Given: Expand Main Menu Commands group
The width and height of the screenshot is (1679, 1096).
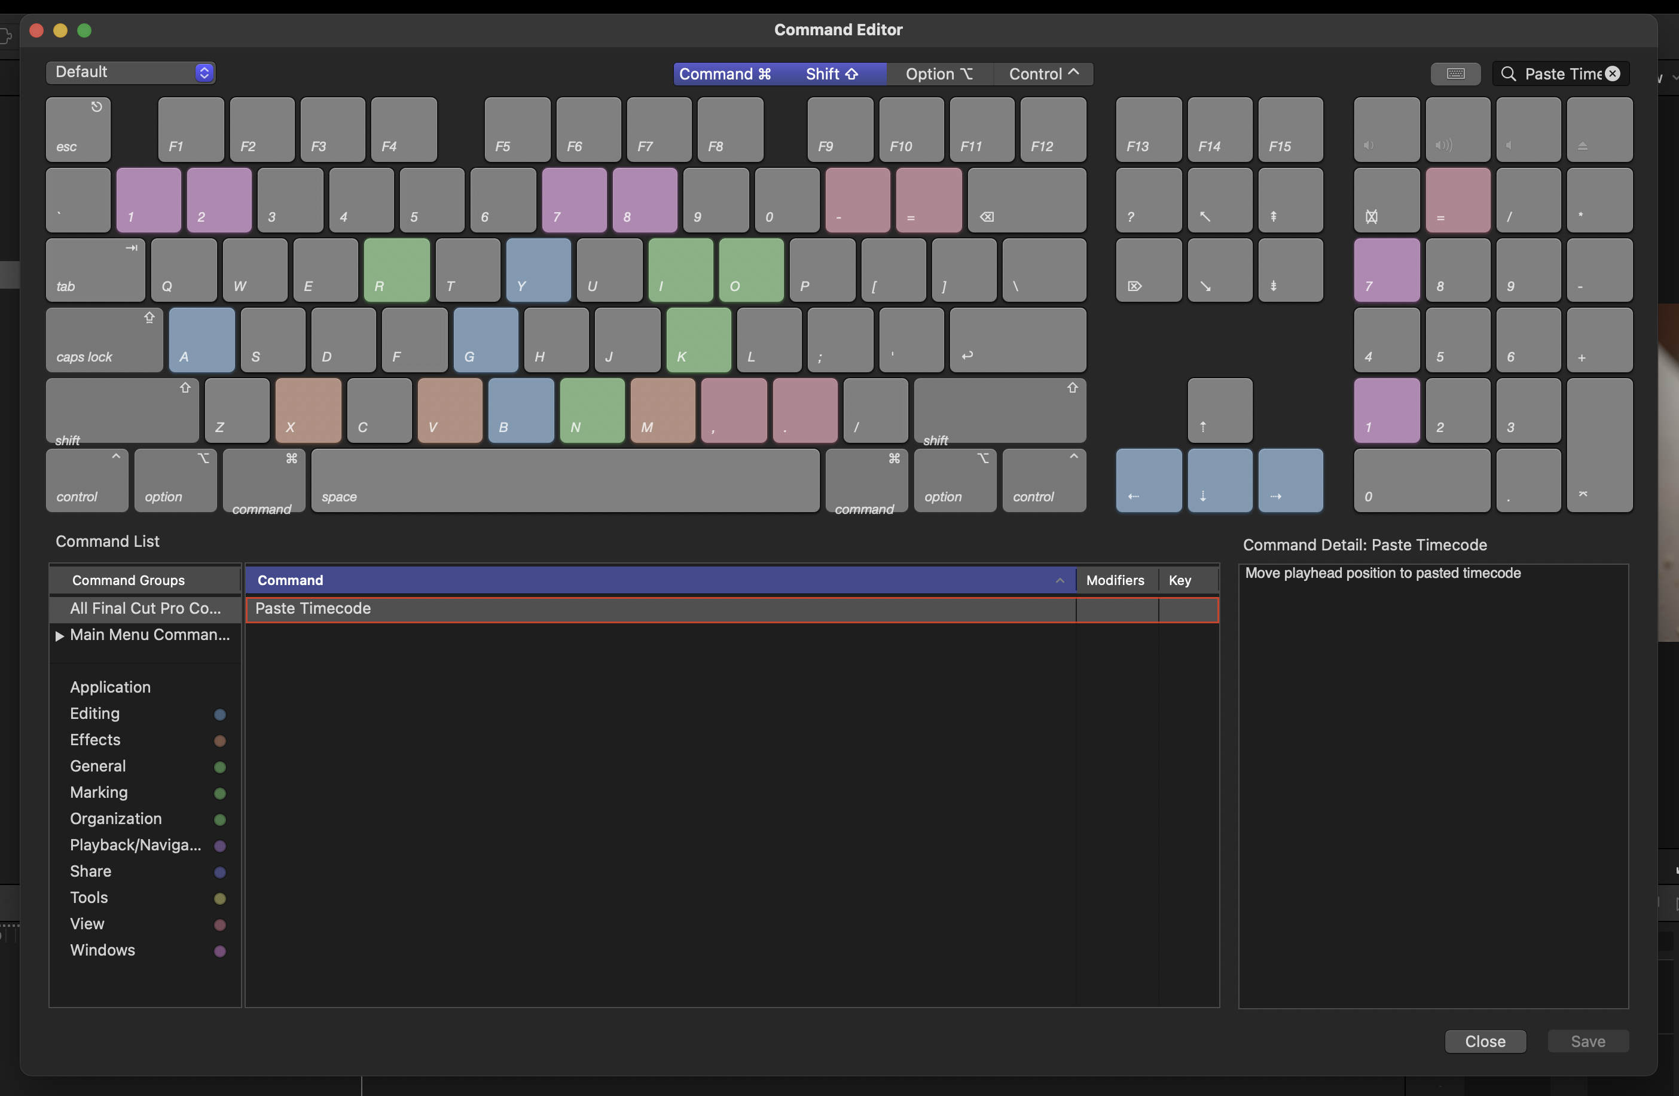Looking at the screenshot, I should [60, 635].
